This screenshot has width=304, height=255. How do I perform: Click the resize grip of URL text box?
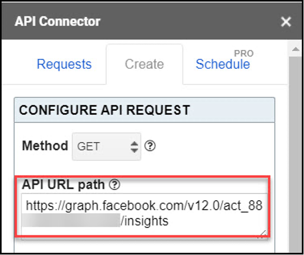pyautogui.click(x=263, y=234)
